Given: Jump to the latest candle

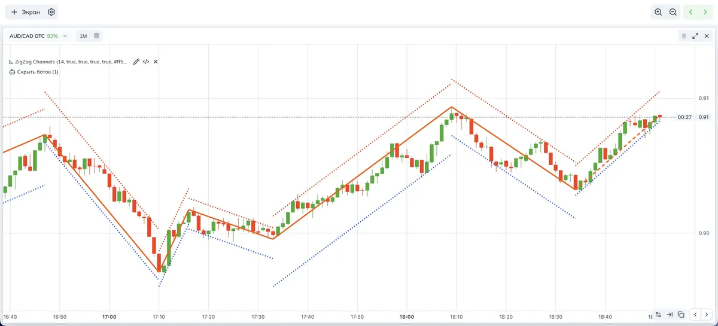Looking at the screenshot, I should point(670,314).
